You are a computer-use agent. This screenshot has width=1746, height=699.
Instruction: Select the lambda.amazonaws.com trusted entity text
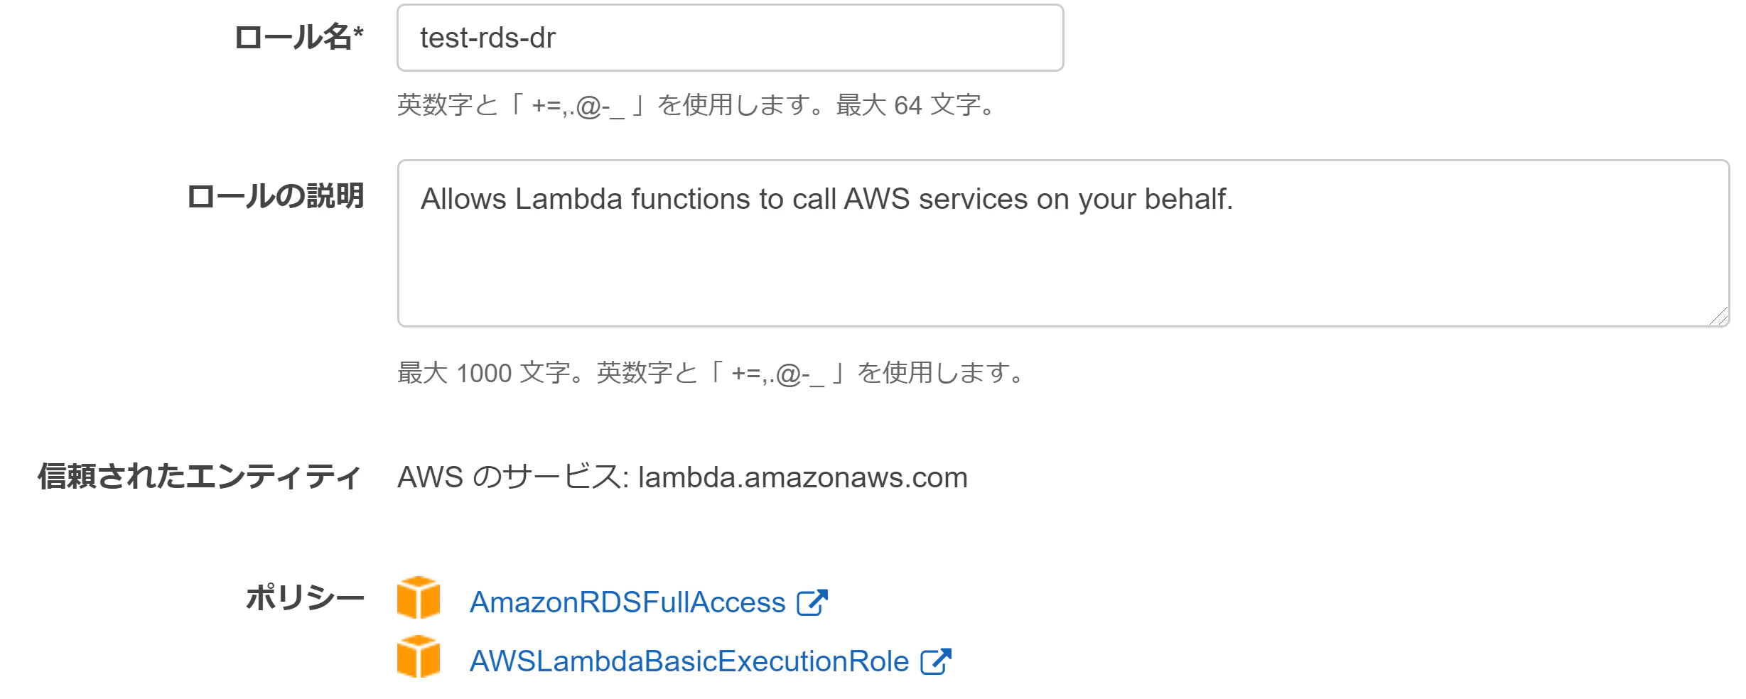(803, 477)
